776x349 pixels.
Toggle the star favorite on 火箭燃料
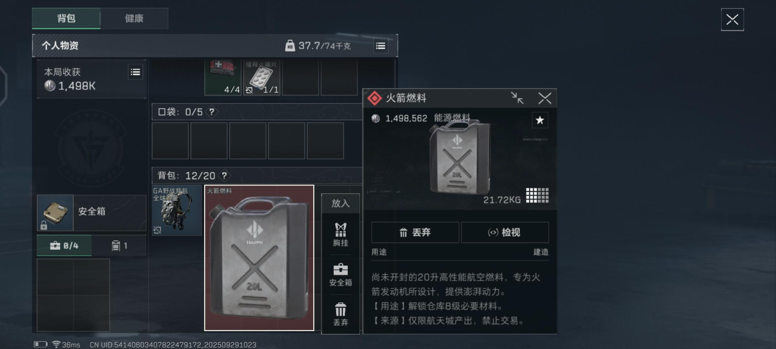point(540,120)
